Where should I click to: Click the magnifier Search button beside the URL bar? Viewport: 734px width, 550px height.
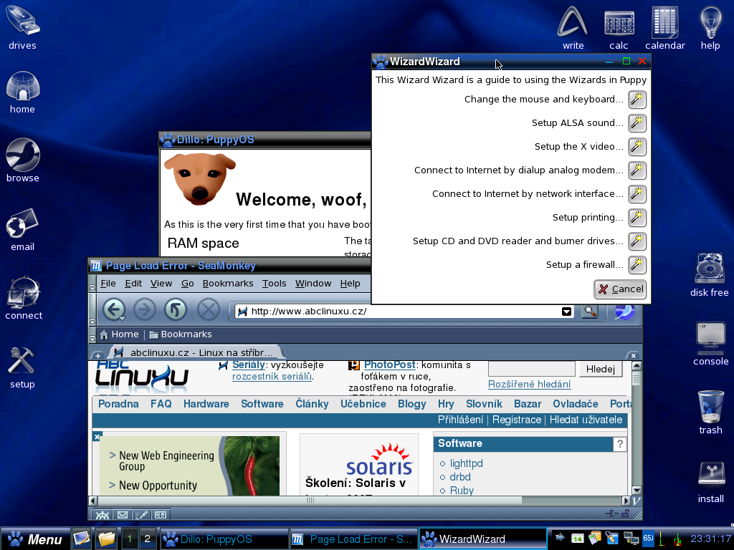click(590, 311)
